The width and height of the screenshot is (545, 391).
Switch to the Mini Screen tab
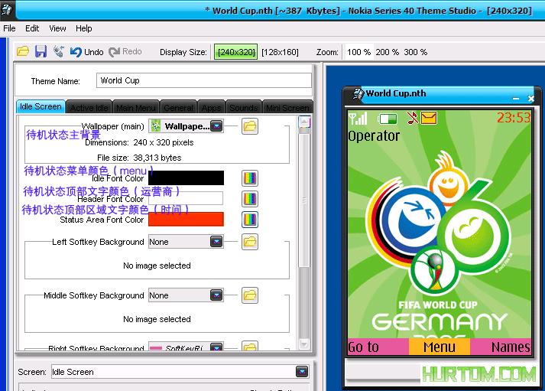(287, 107)
